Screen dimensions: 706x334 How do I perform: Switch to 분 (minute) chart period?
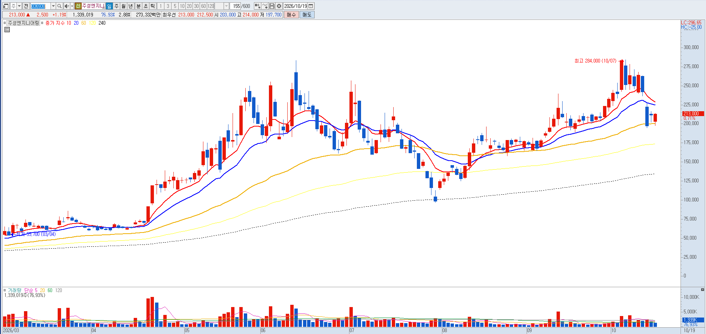click(139, 6)
